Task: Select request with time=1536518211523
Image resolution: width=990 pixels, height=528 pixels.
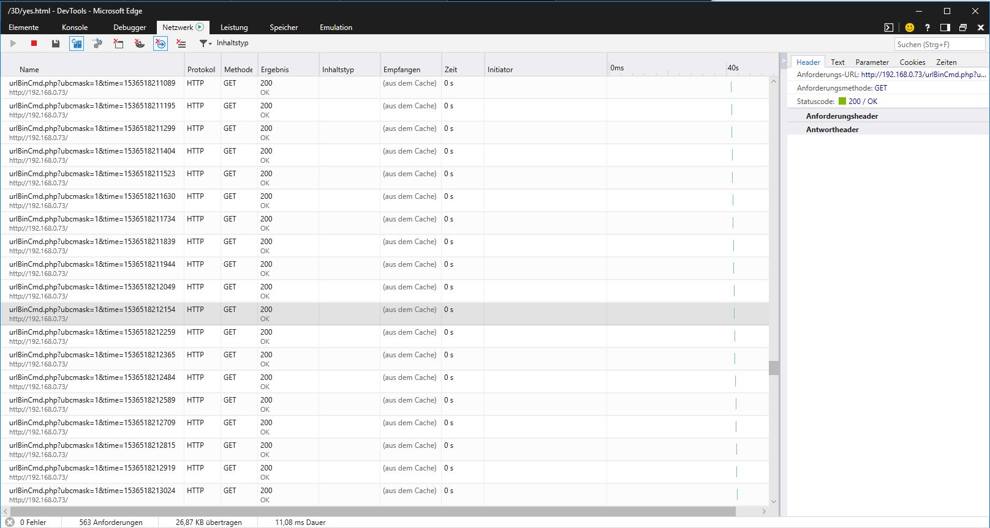Action: pyautogui.click(x=385, y=178)
